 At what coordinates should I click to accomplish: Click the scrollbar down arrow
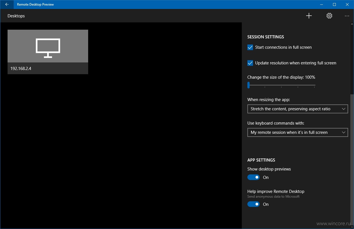[352, 227]
